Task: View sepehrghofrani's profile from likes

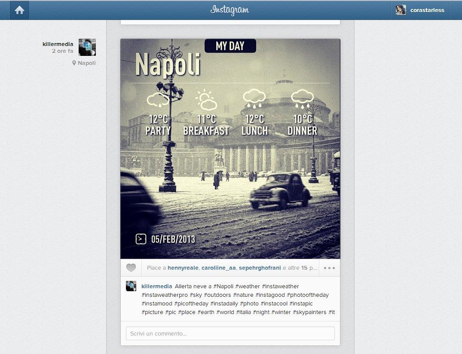Action: point(259,268)
